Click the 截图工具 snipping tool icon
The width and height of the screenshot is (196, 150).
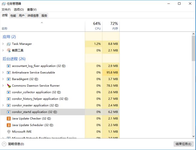(x=8, y=50)
